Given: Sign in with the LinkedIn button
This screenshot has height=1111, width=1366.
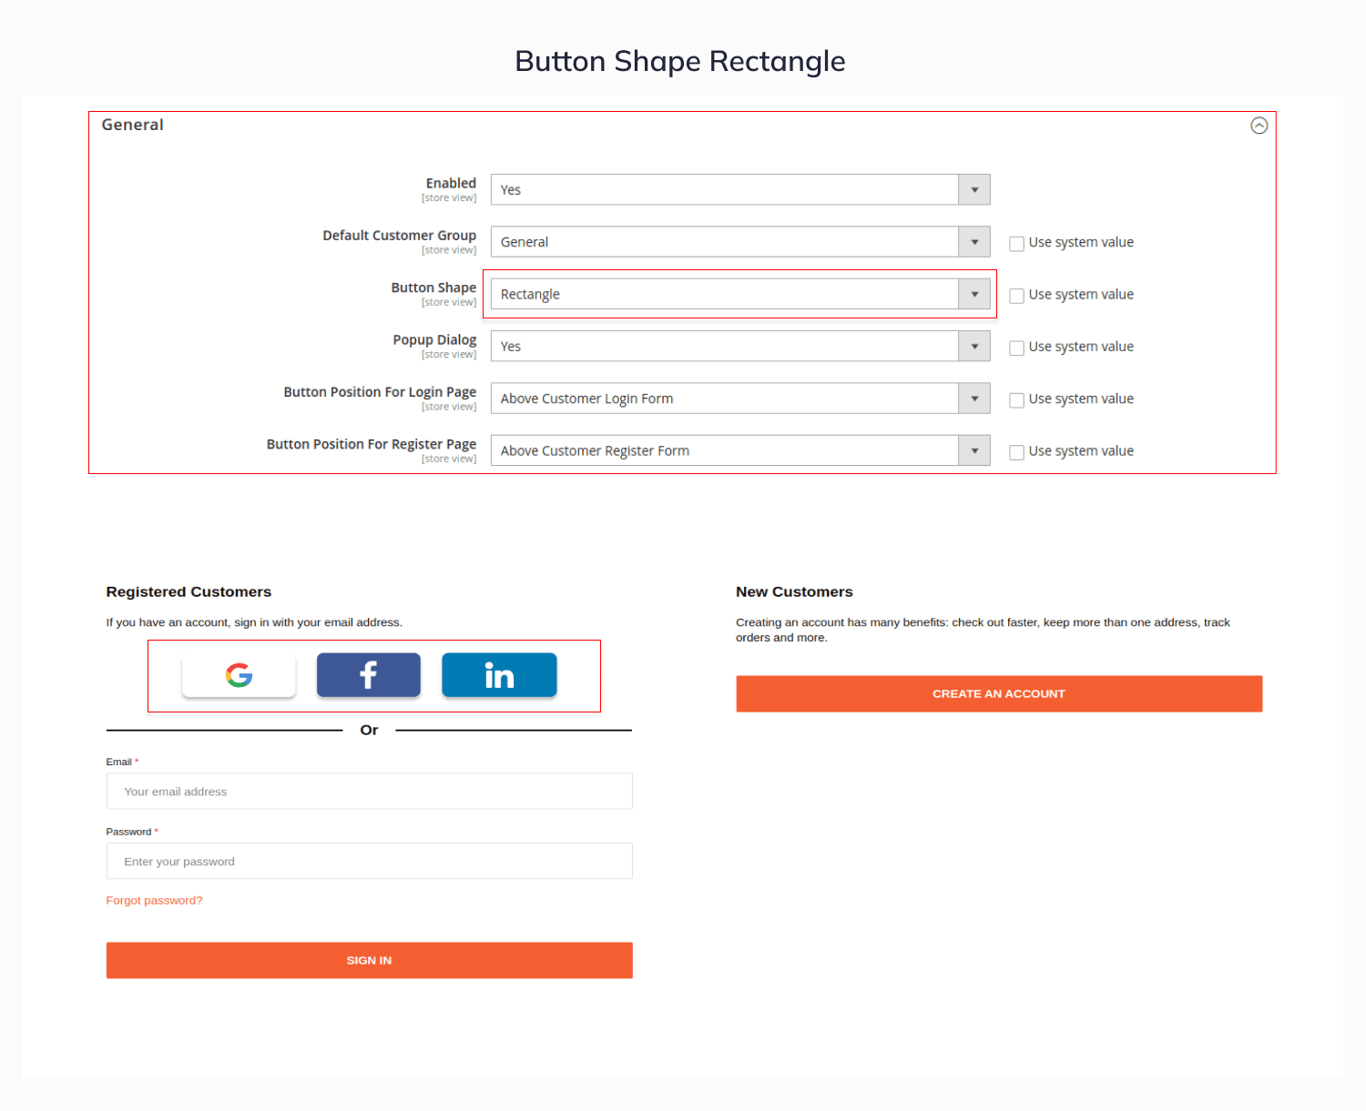Looking at the screenshot, I should point(499,675).
